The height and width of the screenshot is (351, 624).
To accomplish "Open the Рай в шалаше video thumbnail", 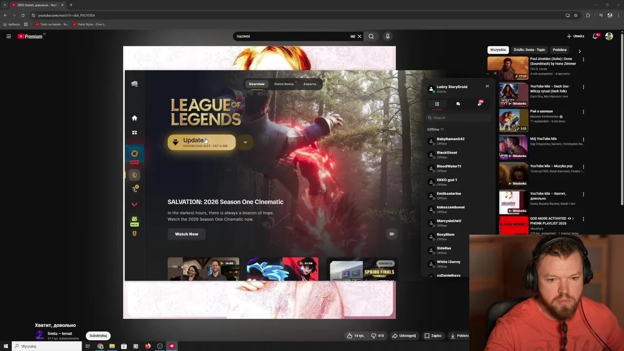I will pos(513,120).
